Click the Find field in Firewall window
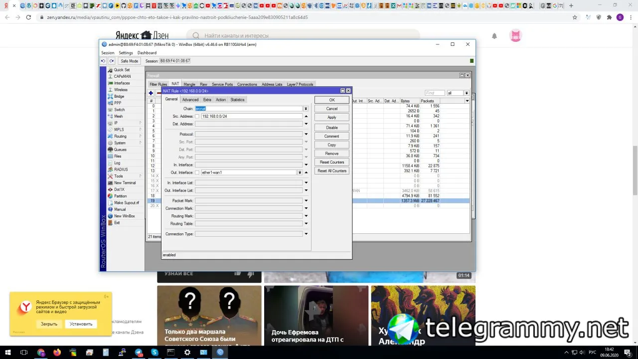638x359 pixels. click(x=435, y=93)
